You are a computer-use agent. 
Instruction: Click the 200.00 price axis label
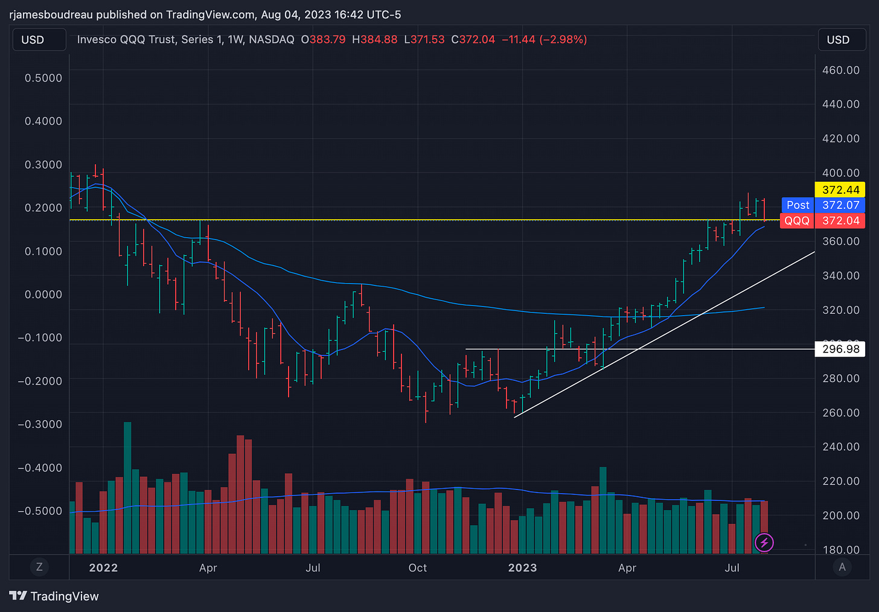point(841,515)
